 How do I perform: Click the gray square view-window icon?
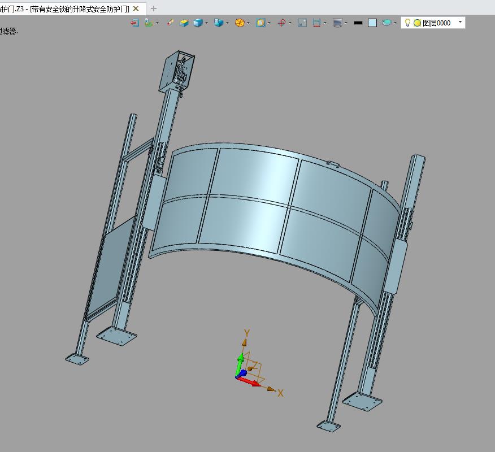click(302, 23)
